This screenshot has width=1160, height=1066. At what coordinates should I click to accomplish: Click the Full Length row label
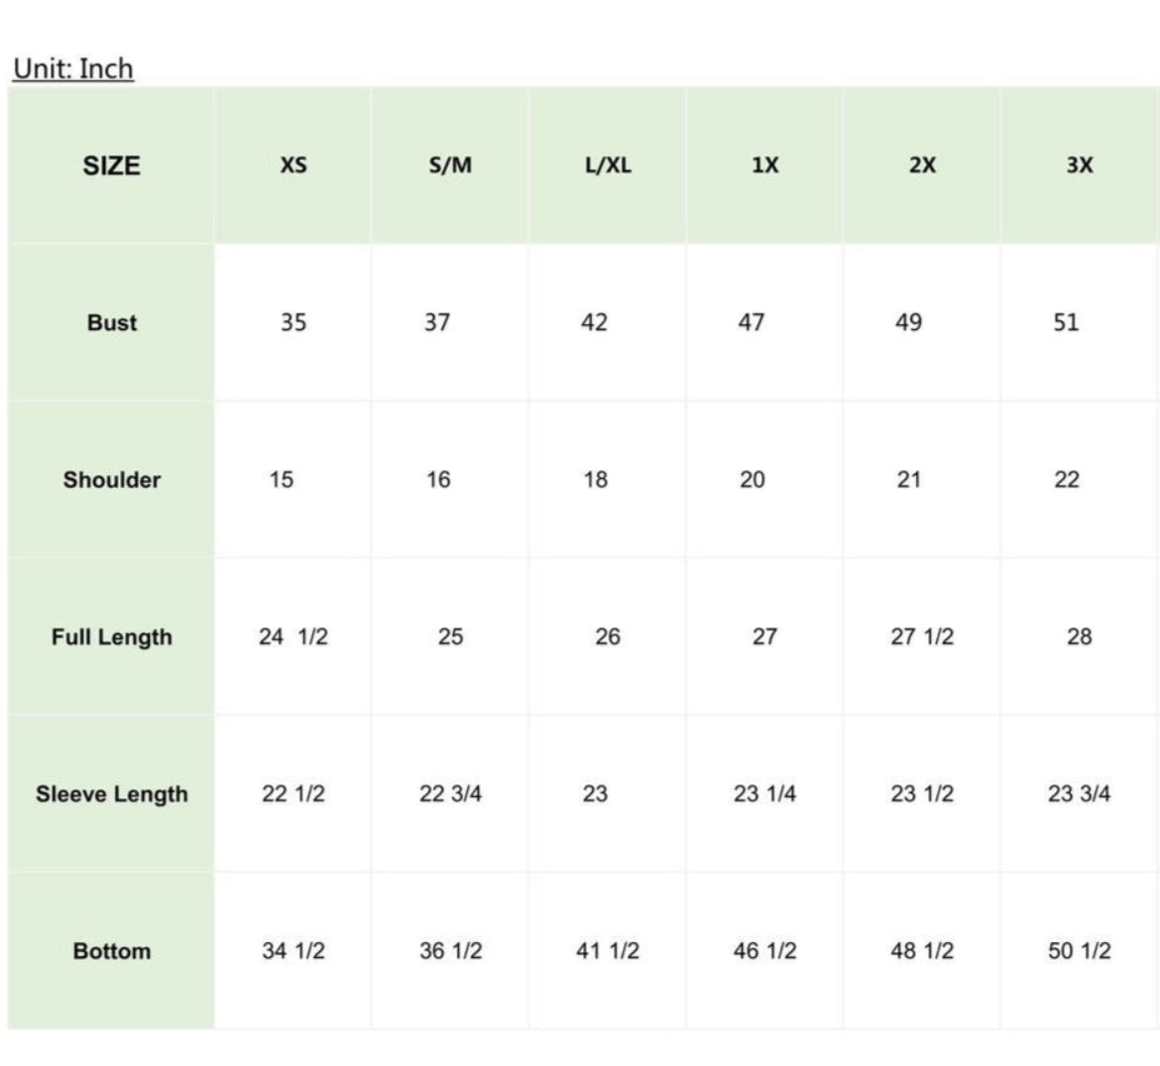(112, 637)
